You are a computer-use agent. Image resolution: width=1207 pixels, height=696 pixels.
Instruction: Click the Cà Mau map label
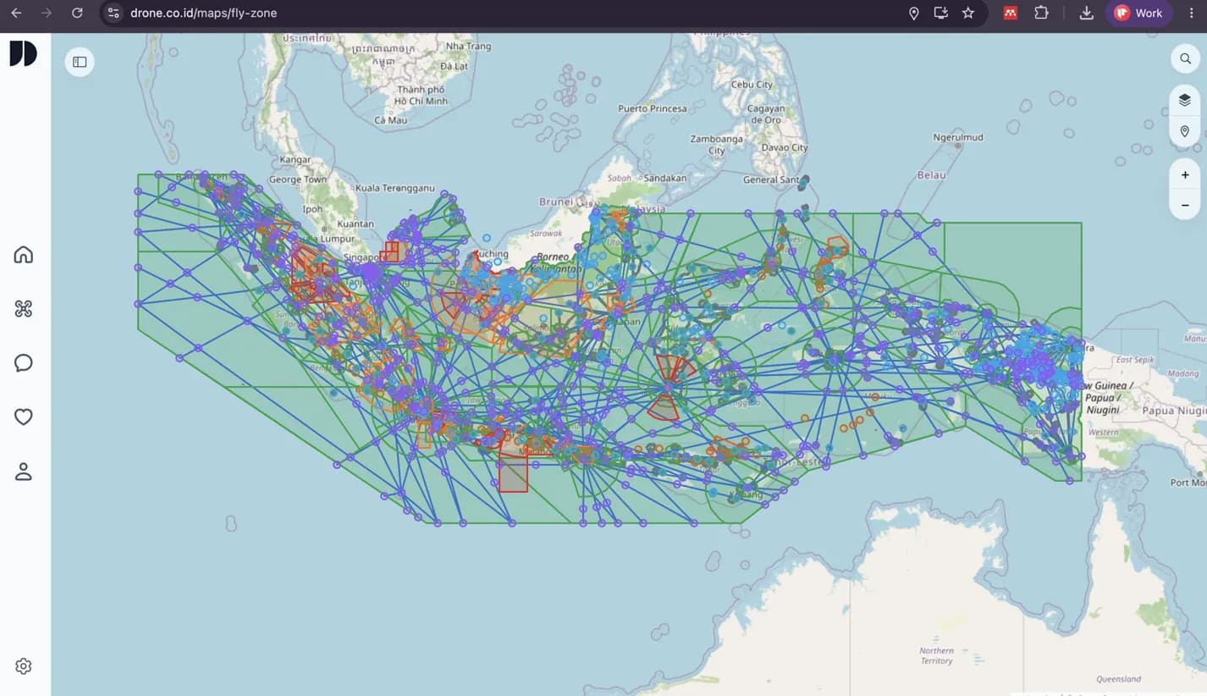390,120
